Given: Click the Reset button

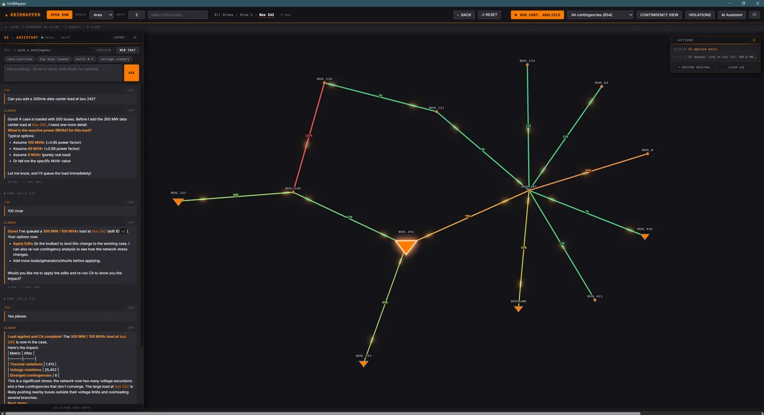Looking at the screenshot, I should (x=490, y=15).
